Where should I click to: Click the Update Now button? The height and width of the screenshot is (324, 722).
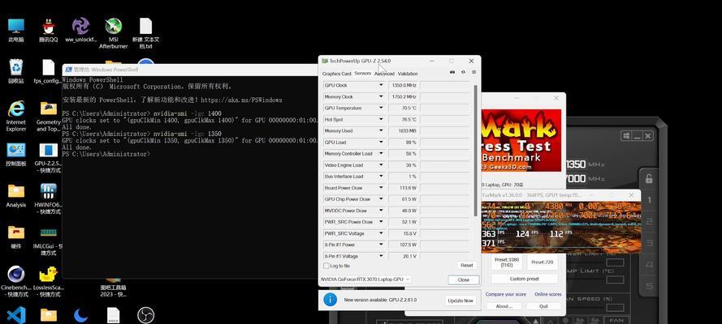460,301
